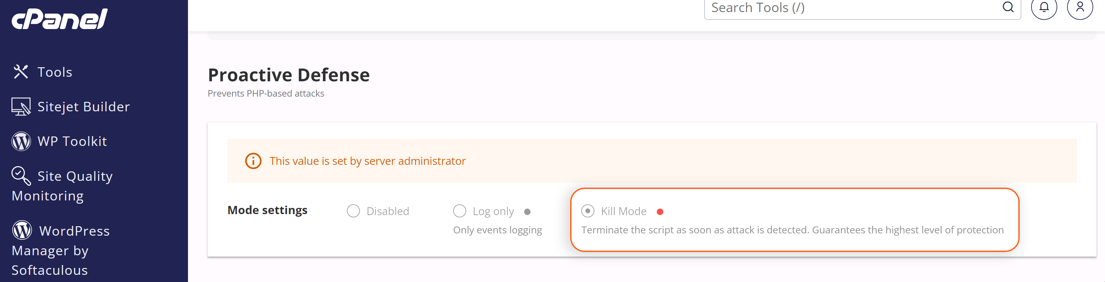Click the WP Toolkit WordPress icon

[x=21, y=141]
